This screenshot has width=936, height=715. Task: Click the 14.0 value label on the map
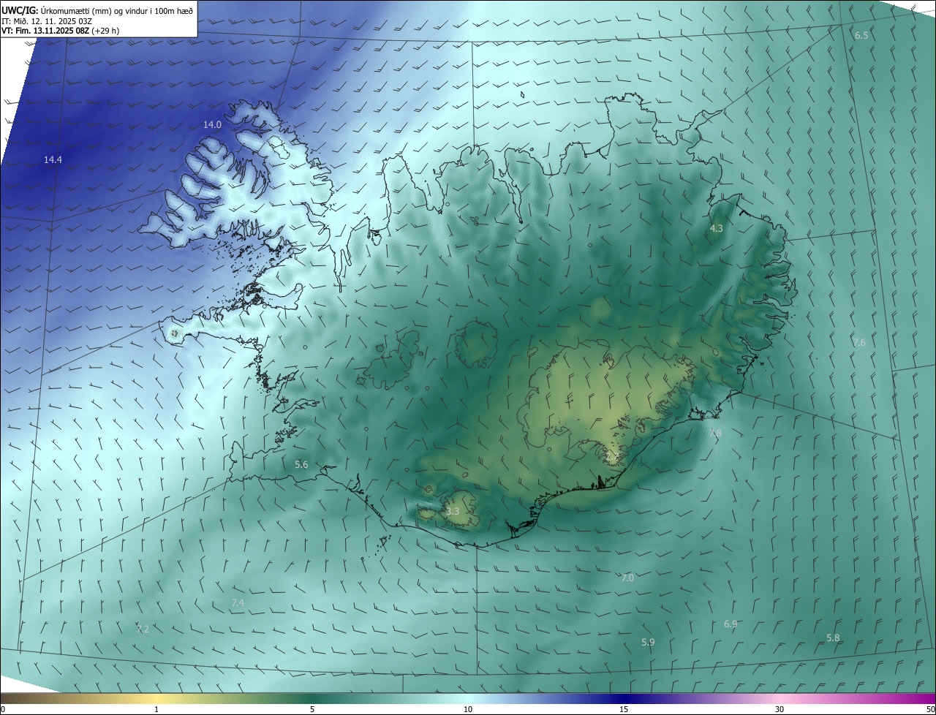(x=212, y=125)
